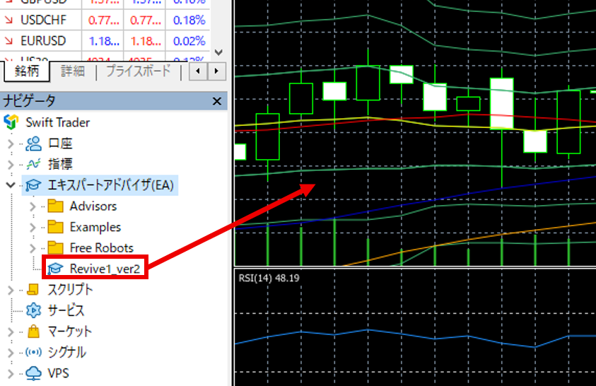Close the ナビゲータ panel
Image resolution: width=596 pixels, height=386 pixels.
(217, 102)
